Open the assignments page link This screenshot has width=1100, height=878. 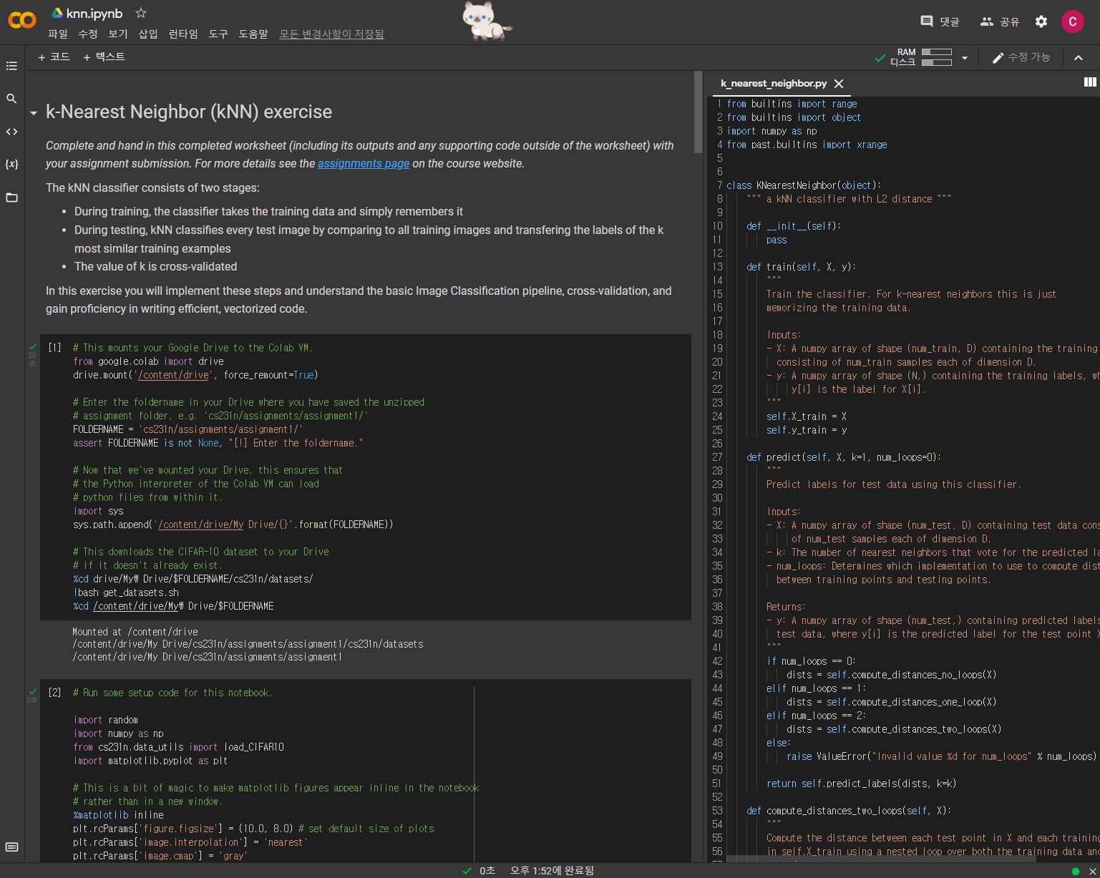[364, 163]
